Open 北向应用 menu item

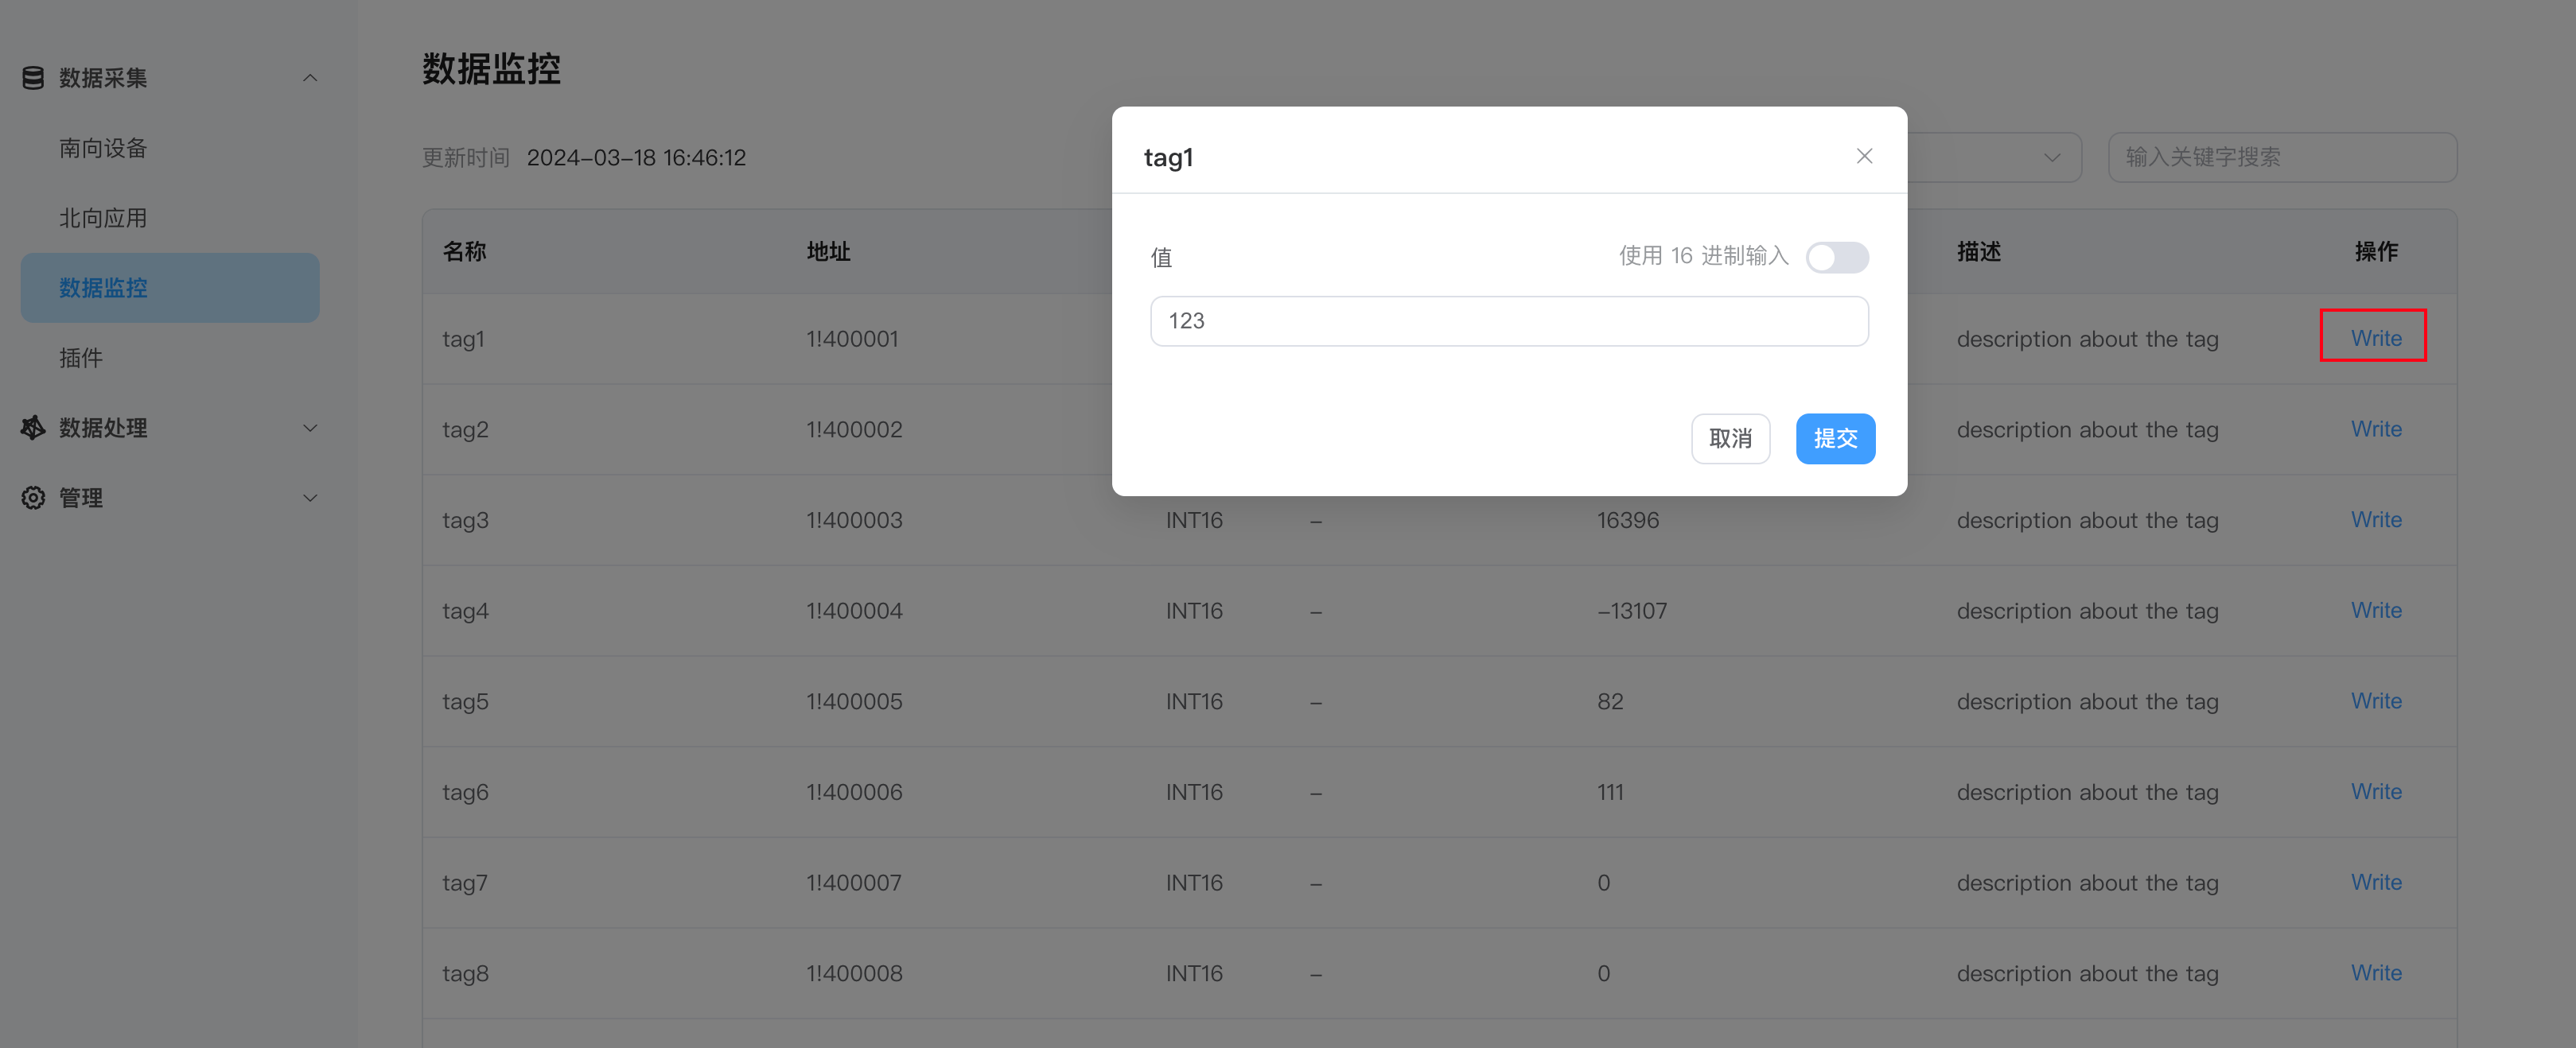[103, 218]
